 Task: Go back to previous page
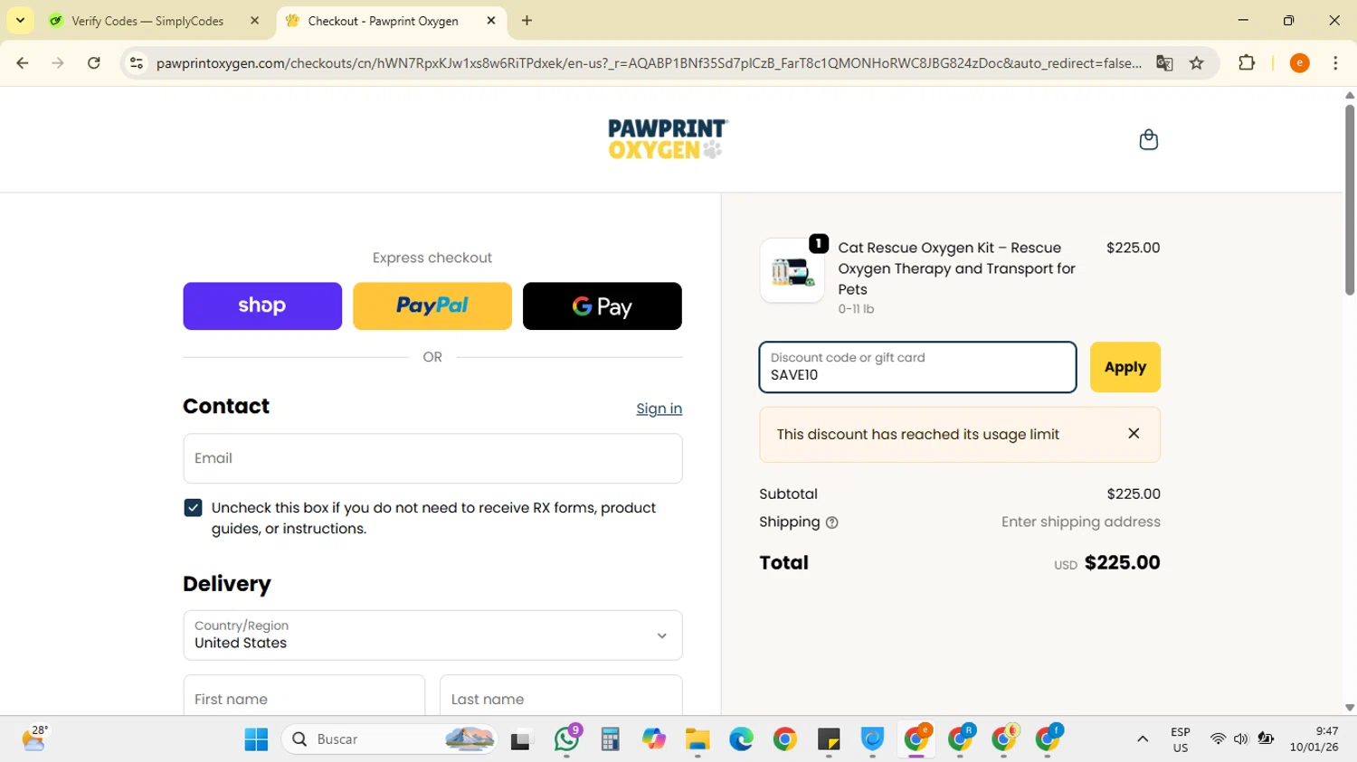(23, 63)
